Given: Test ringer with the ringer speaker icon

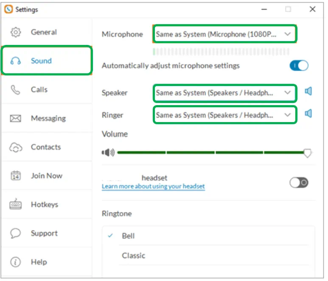Looking at the screenshot, I should [308, 114].
